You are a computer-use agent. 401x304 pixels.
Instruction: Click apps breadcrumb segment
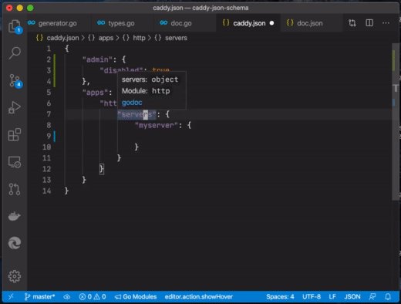click(x=106, y=38)
